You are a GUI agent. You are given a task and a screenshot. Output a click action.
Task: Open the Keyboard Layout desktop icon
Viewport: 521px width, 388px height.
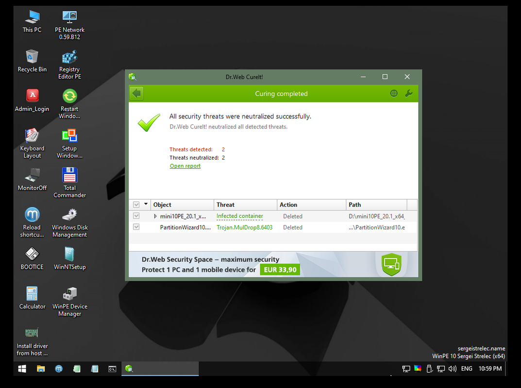(x=32, y=144)
